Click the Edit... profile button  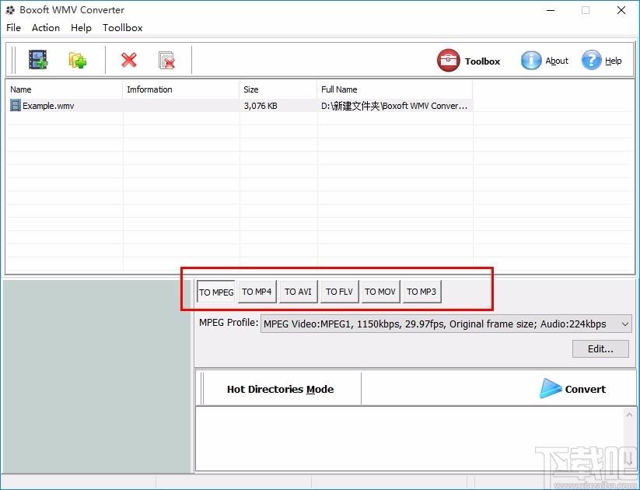click(600, 348)
